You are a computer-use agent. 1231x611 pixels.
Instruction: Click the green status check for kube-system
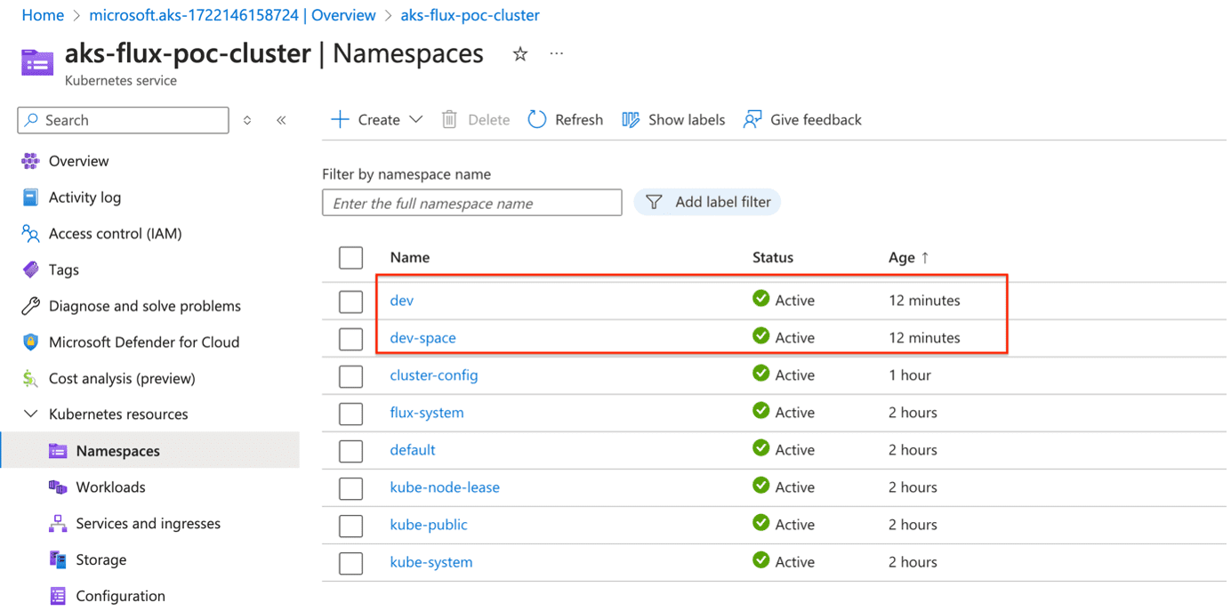760,560
